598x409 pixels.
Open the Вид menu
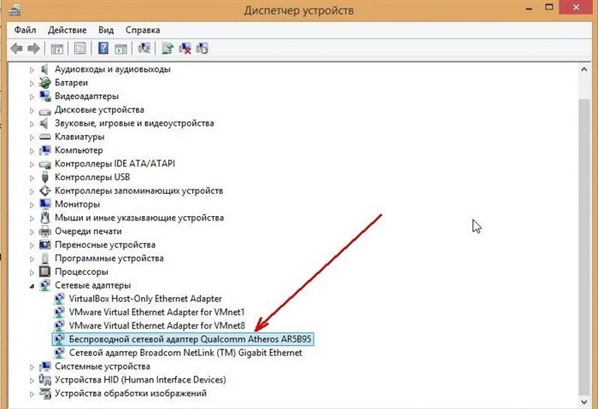106,30
